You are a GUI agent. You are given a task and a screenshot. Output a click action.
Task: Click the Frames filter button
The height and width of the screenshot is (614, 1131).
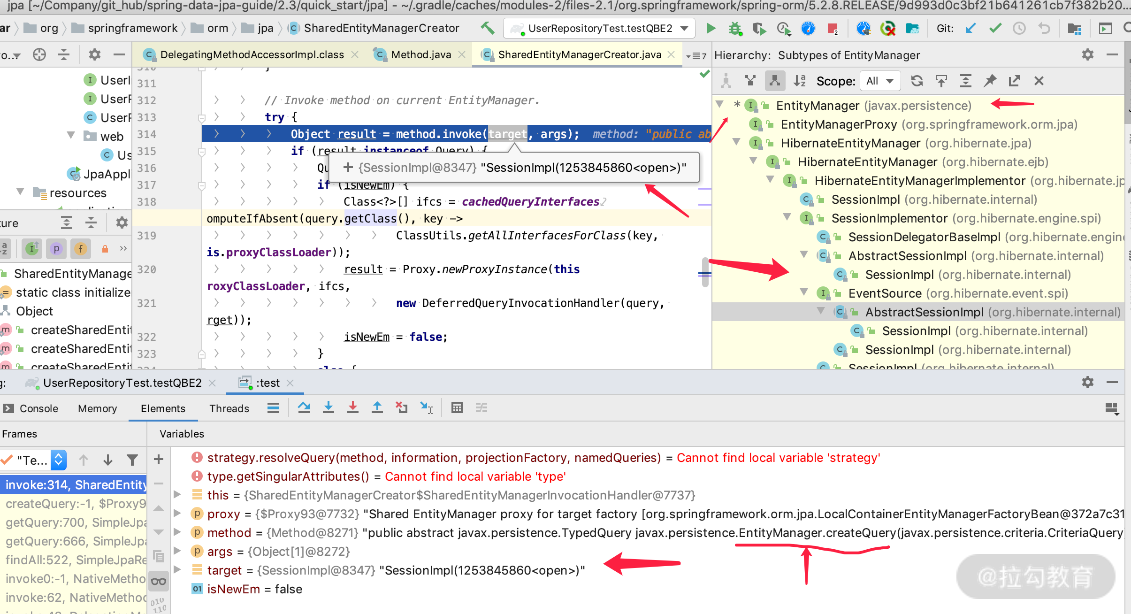tap(133, 460)
